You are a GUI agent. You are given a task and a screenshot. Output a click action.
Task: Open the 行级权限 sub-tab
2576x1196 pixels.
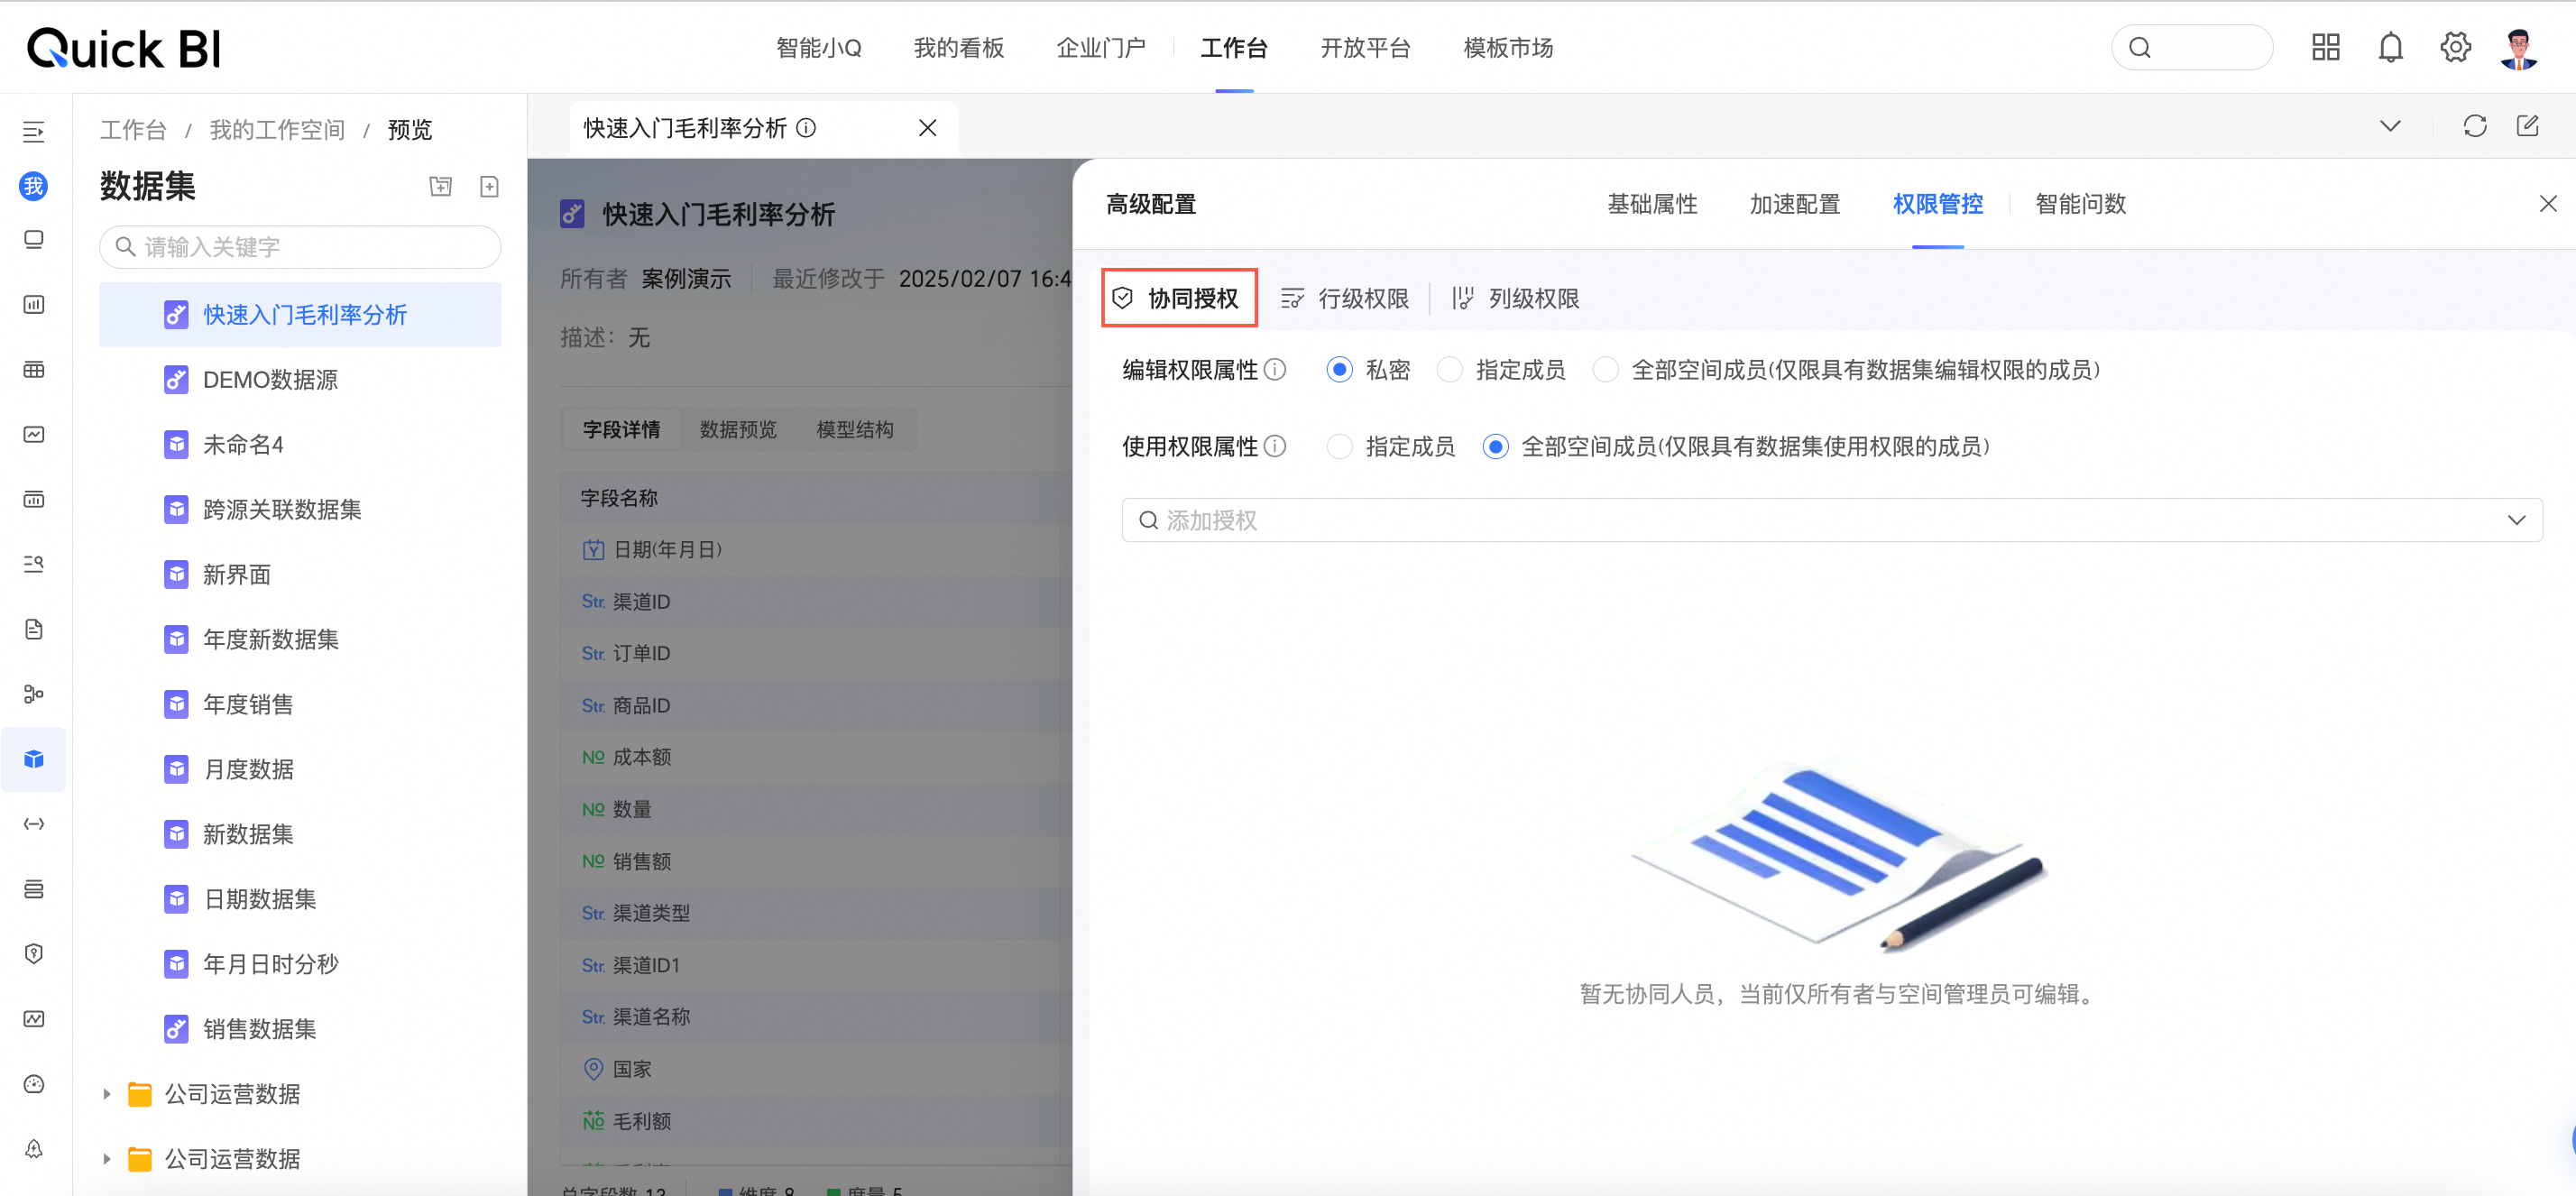[x=1345, y=298]
